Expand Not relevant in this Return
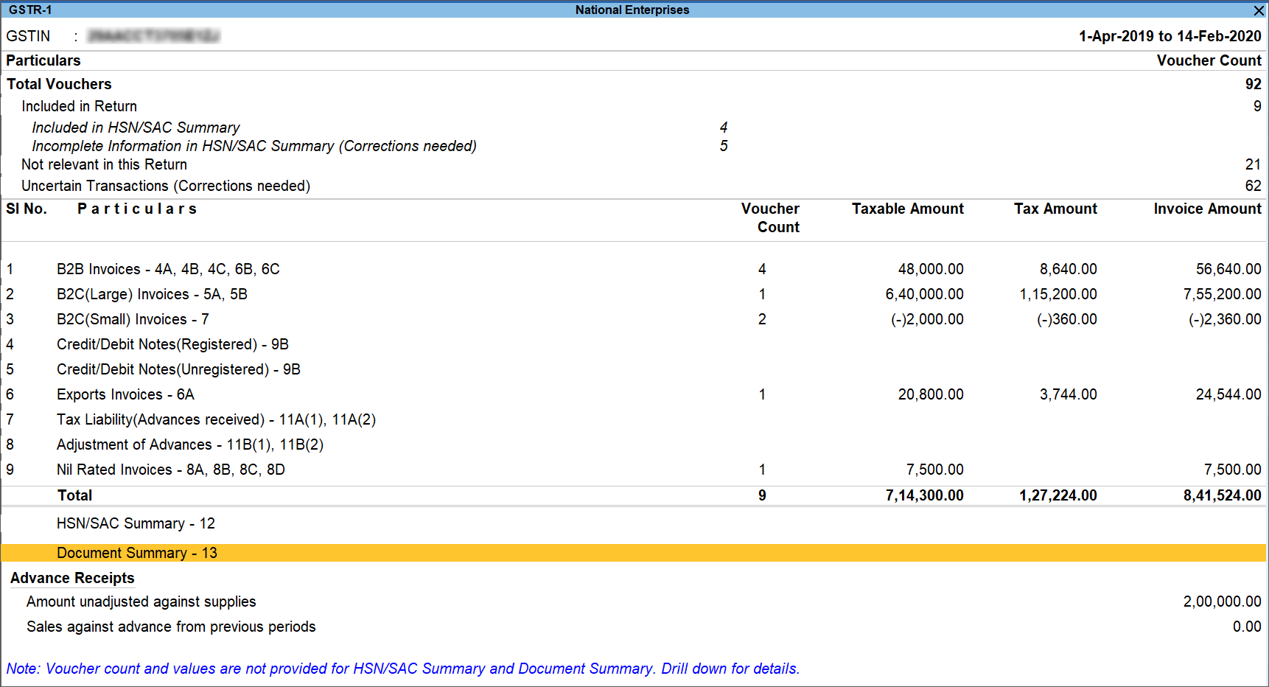 (x=104, y=164)
